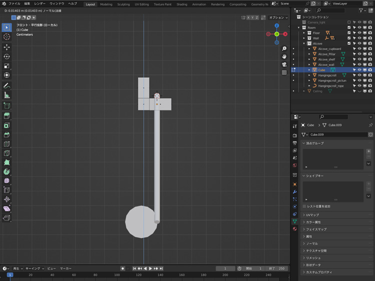The width and height of the screenshot is (375, 281).
Task: Click the jump to first frame button
Action: (134, 268)
